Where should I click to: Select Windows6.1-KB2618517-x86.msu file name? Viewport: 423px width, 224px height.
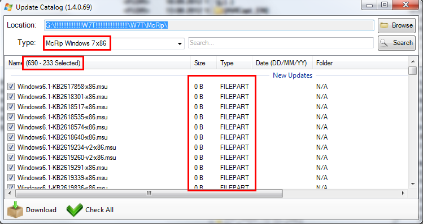62,107
